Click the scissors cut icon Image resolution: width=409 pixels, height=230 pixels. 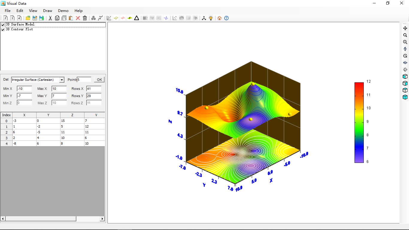coord(50,18)
